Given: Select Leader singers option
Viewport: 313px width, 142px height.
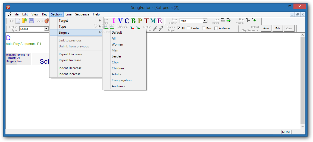Looking at the screenshot, I should click(x=124, y=56).
